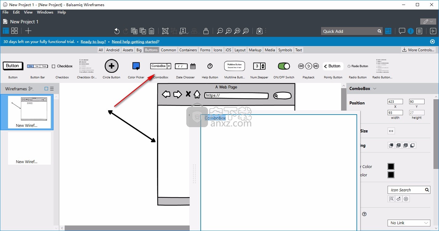This screenshot has height=231, width=439.
Task: Open the No Link dropdown
Action: pyautogui.click(x=409, y=223)
